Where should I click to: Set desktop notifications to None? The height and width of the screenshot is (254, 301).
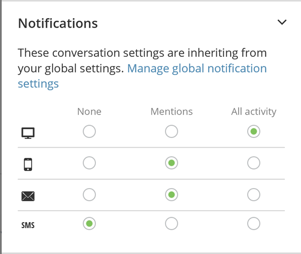click(x=89, y=132)
